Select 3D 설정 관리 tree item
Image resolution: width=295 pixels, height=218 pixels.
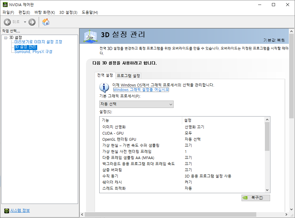26,47
